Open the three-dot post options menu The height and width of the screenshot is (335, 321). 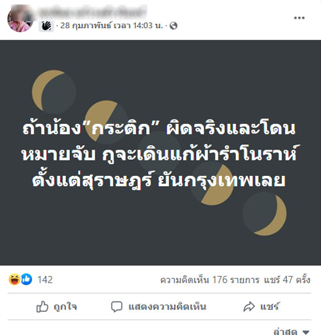tap(299, 18)
